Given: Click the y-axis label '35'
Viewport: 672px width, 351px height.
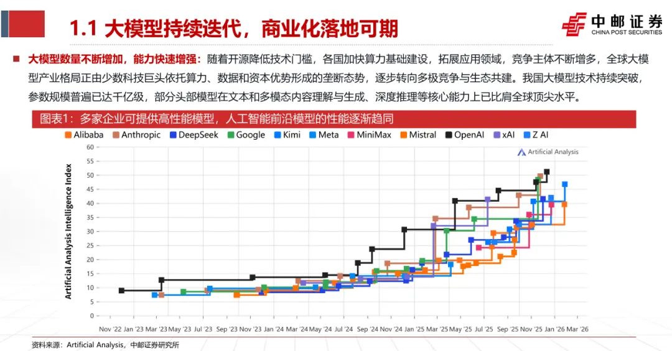Looking at the screenshot, I should pos(90,217).
